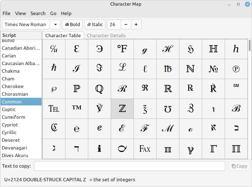The image size is (252, 187).
Task: Open the Search menu
Action: [38, 13]
